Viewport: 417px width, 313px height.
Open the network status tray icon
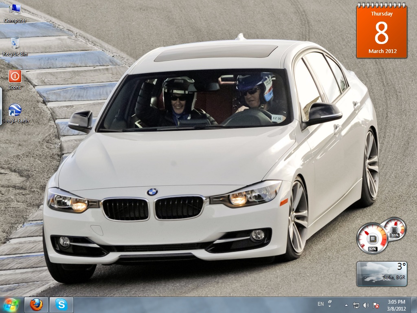[x=356, y=305]
